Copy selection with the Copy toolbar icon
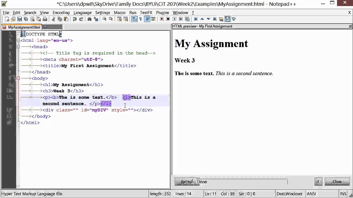 pyautogui.click(x=60, y=19)
